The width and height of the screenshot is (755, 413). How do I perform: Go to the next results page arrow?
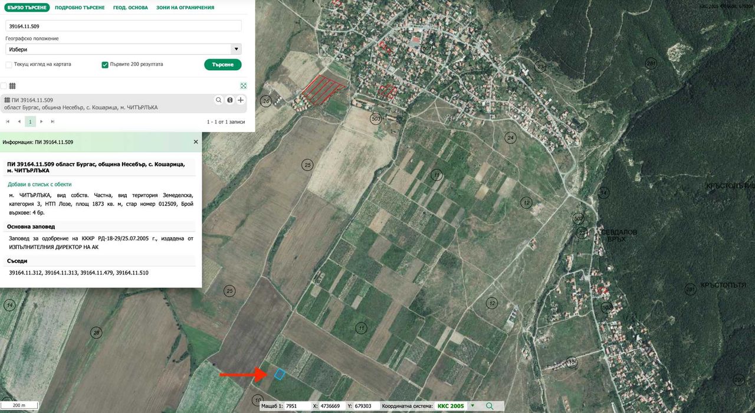(x=41, y=122)
